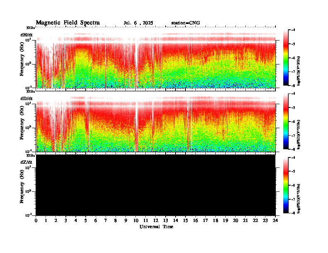Click the dD/dt panel label
Image resolution: width=328 pixels, height=253 pixels.
[x=27, y=98]
